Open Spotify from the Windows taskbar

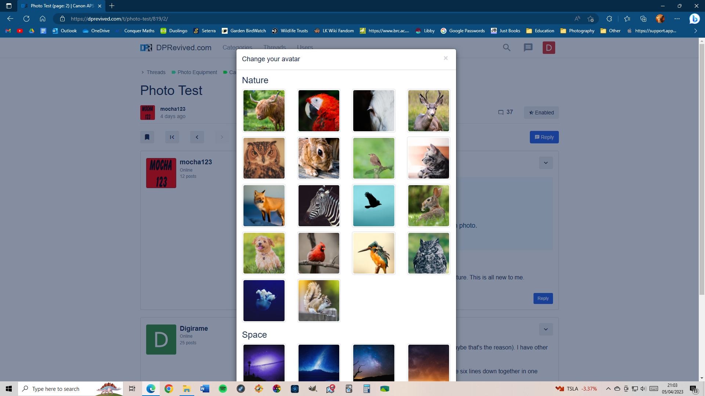point(223,389)
